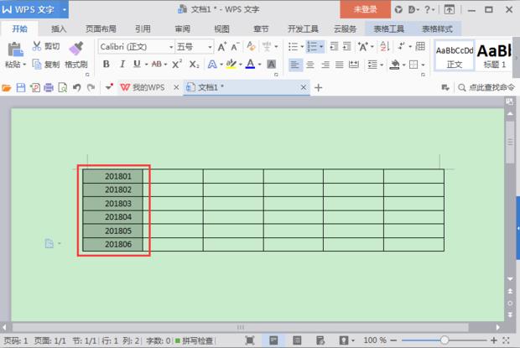Viewport: 520px width, 348px height.
Task: Click table cell 201803
Action: 113,204
